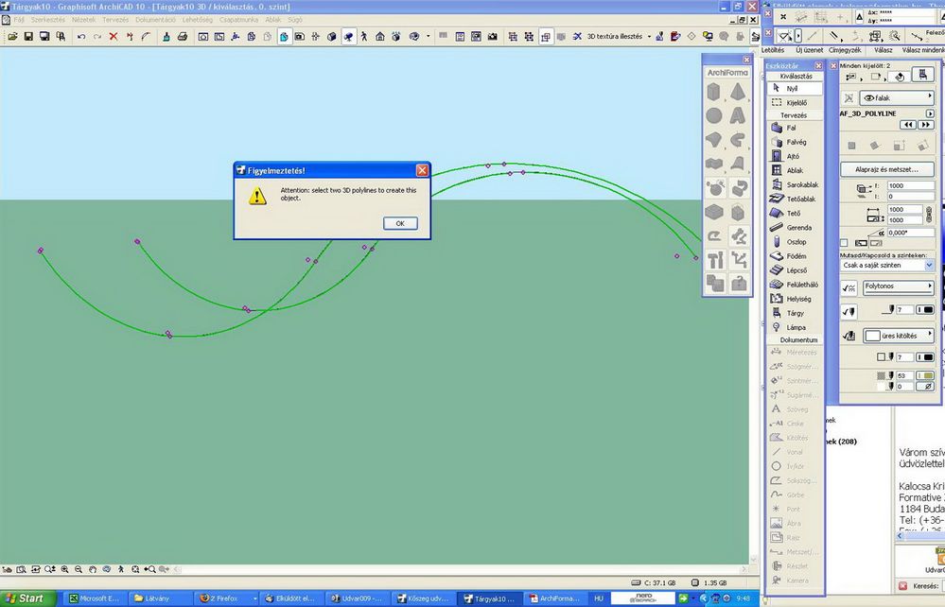The image size is (945, 607).
Task: Open the üres kitöltés fill dropdown
Action: click(898, 336)
